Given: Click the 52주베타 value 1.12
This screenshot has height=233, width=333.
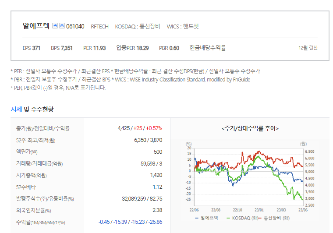Looking at the screenshot, I should (157, 187).
